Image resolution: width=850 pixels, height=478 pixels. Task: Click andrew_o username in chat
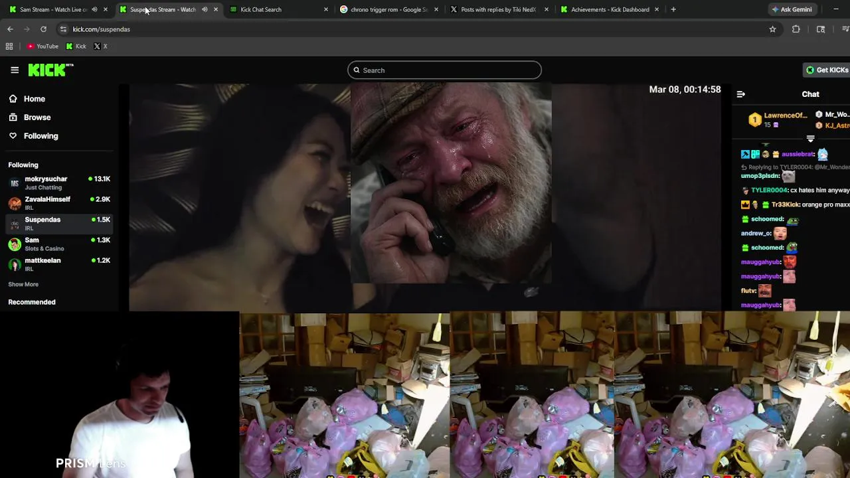coord(756,234)
